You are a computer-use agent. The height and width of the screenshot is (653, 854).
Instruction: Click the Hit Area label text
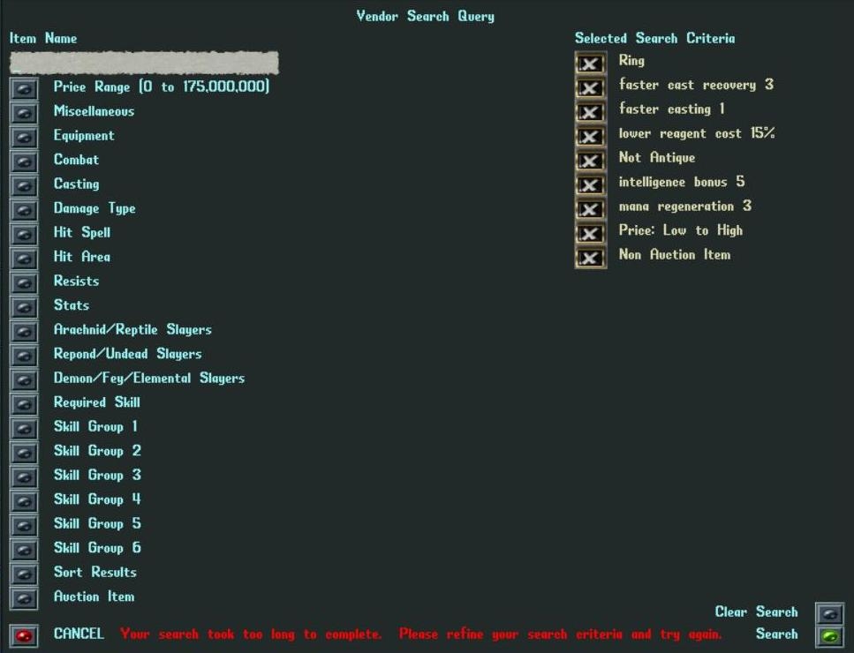pyautogui.click(x=82, y=257)
